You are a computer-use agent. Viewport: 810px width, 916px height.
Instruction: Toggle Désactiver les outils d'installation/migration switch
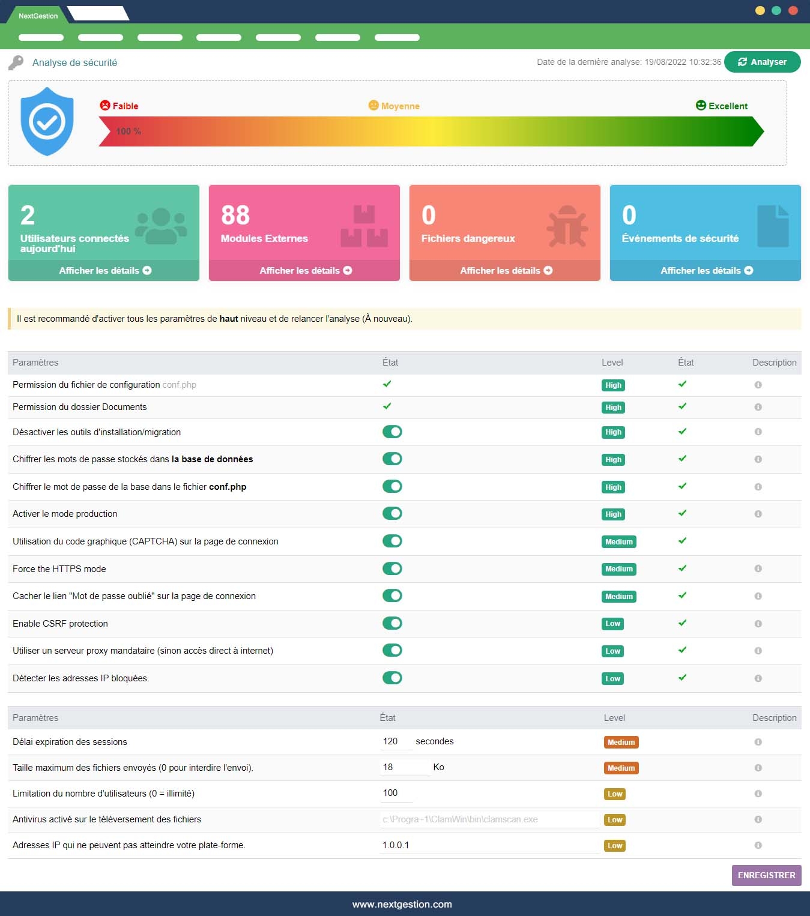(x=392, y=432)
